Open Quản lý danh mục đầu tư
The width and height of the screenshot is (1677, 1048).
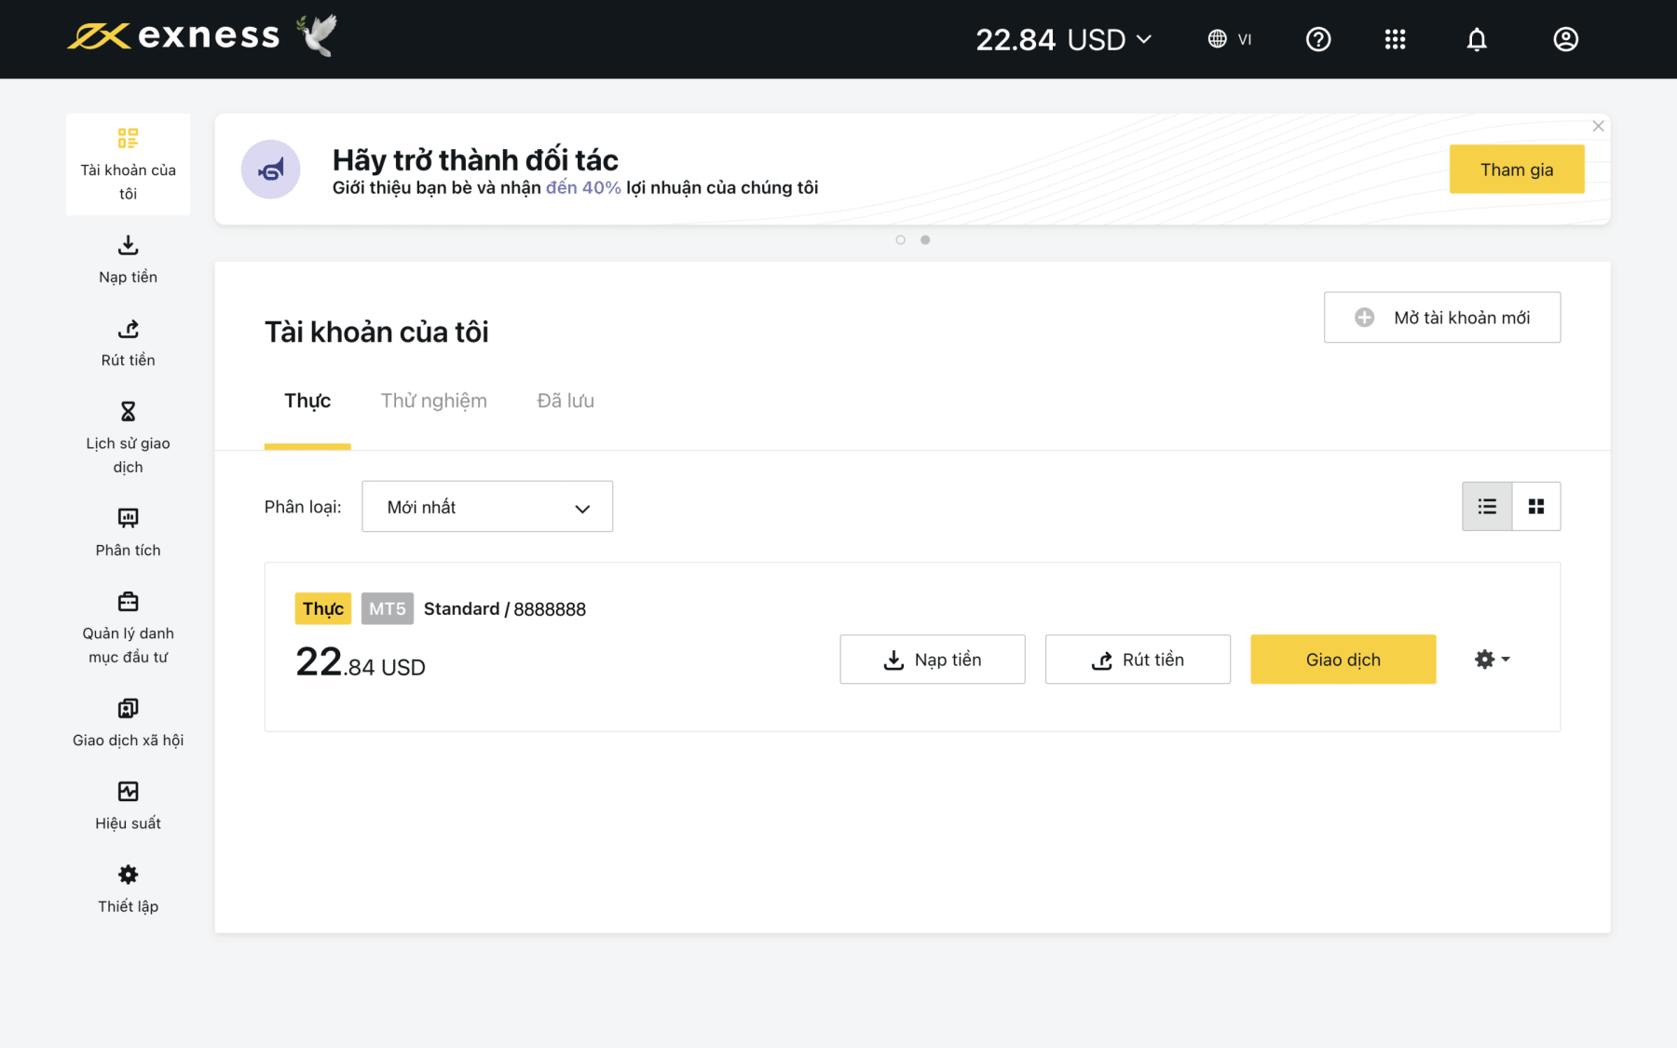coord(128,628)
